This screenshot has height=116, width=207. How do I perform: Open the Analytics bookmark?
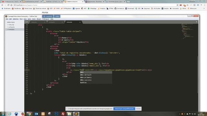(101, 8)
